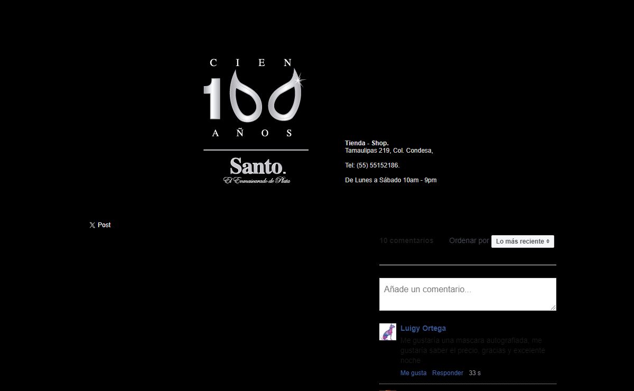Screen dimensions: 634x391
Task: Click the '33 s' comment timestamp
Action: click(475, 373)
